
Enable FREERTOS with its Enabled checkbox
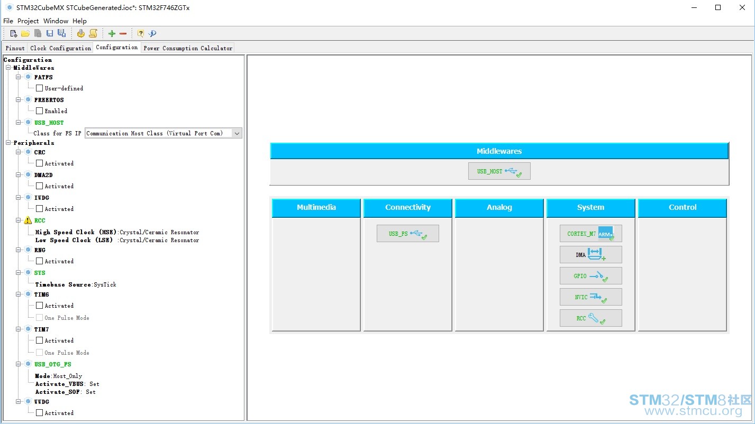[x=39, y=111]
